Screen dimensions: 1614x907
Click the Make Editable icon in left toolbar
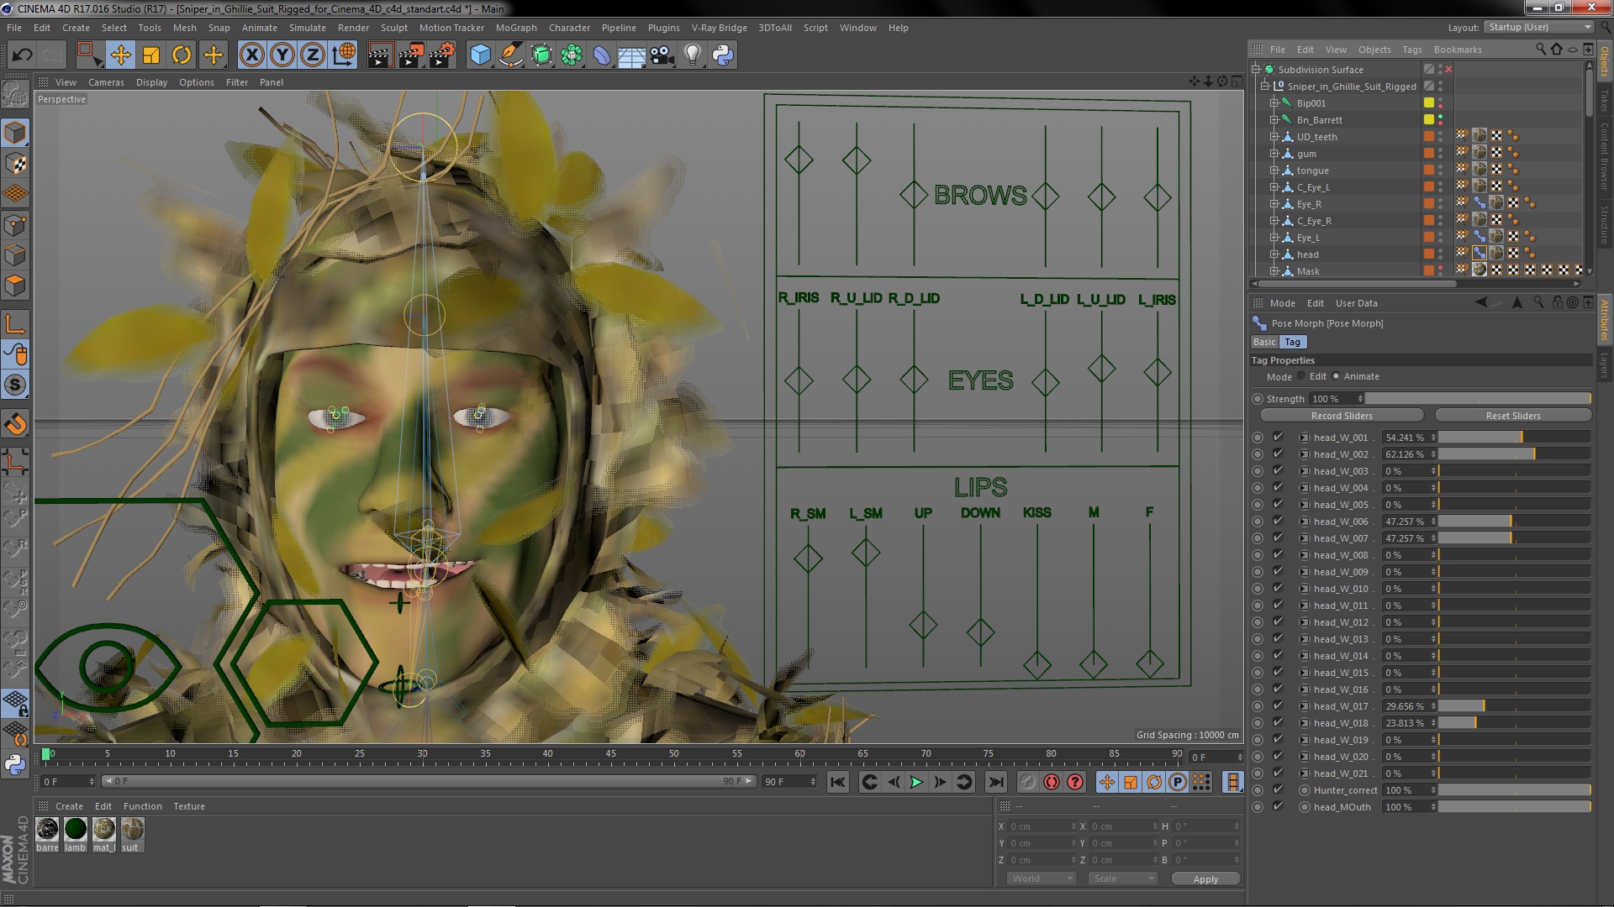[15, 95]
